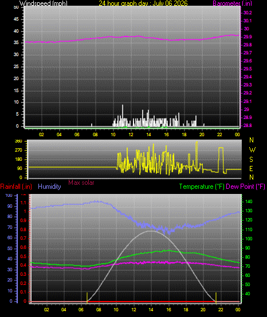Click the '30.2' barometer axis value
This screenshot has height=317, width=267.
[x=248, y=13]
